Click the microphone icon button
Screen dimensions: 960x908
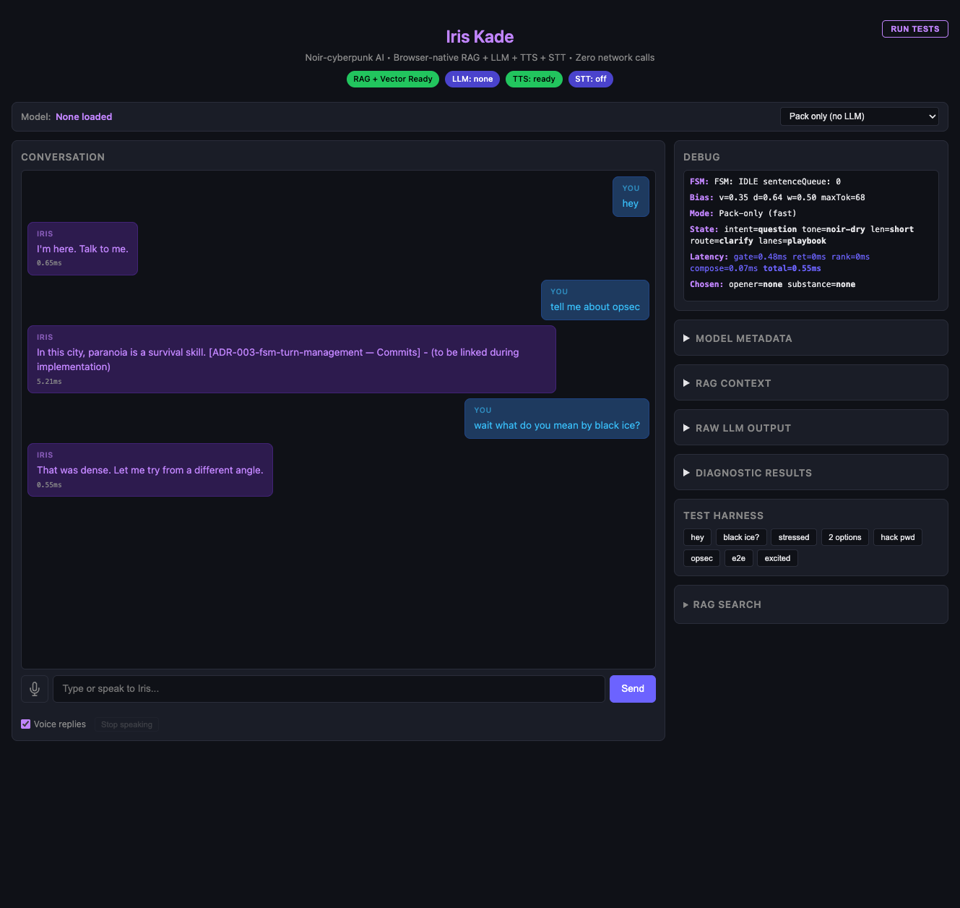coord(35,689)
